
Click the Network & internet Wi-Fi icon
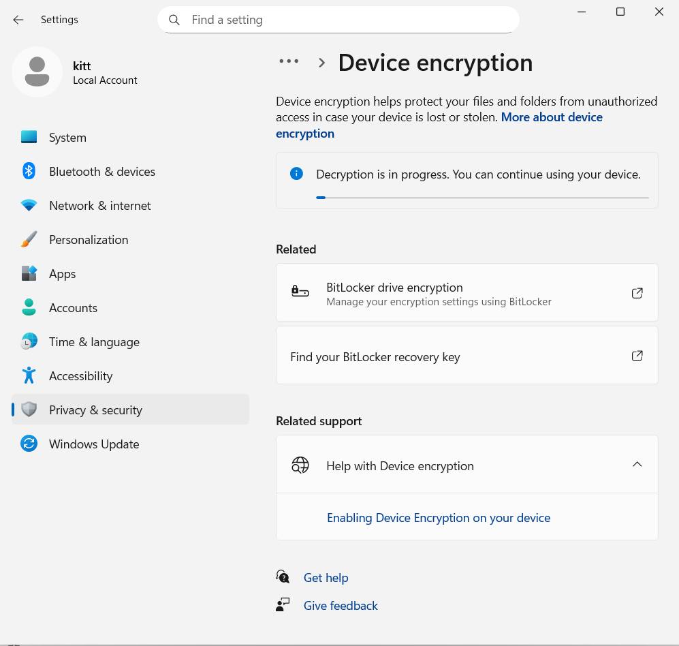(29, 205)
